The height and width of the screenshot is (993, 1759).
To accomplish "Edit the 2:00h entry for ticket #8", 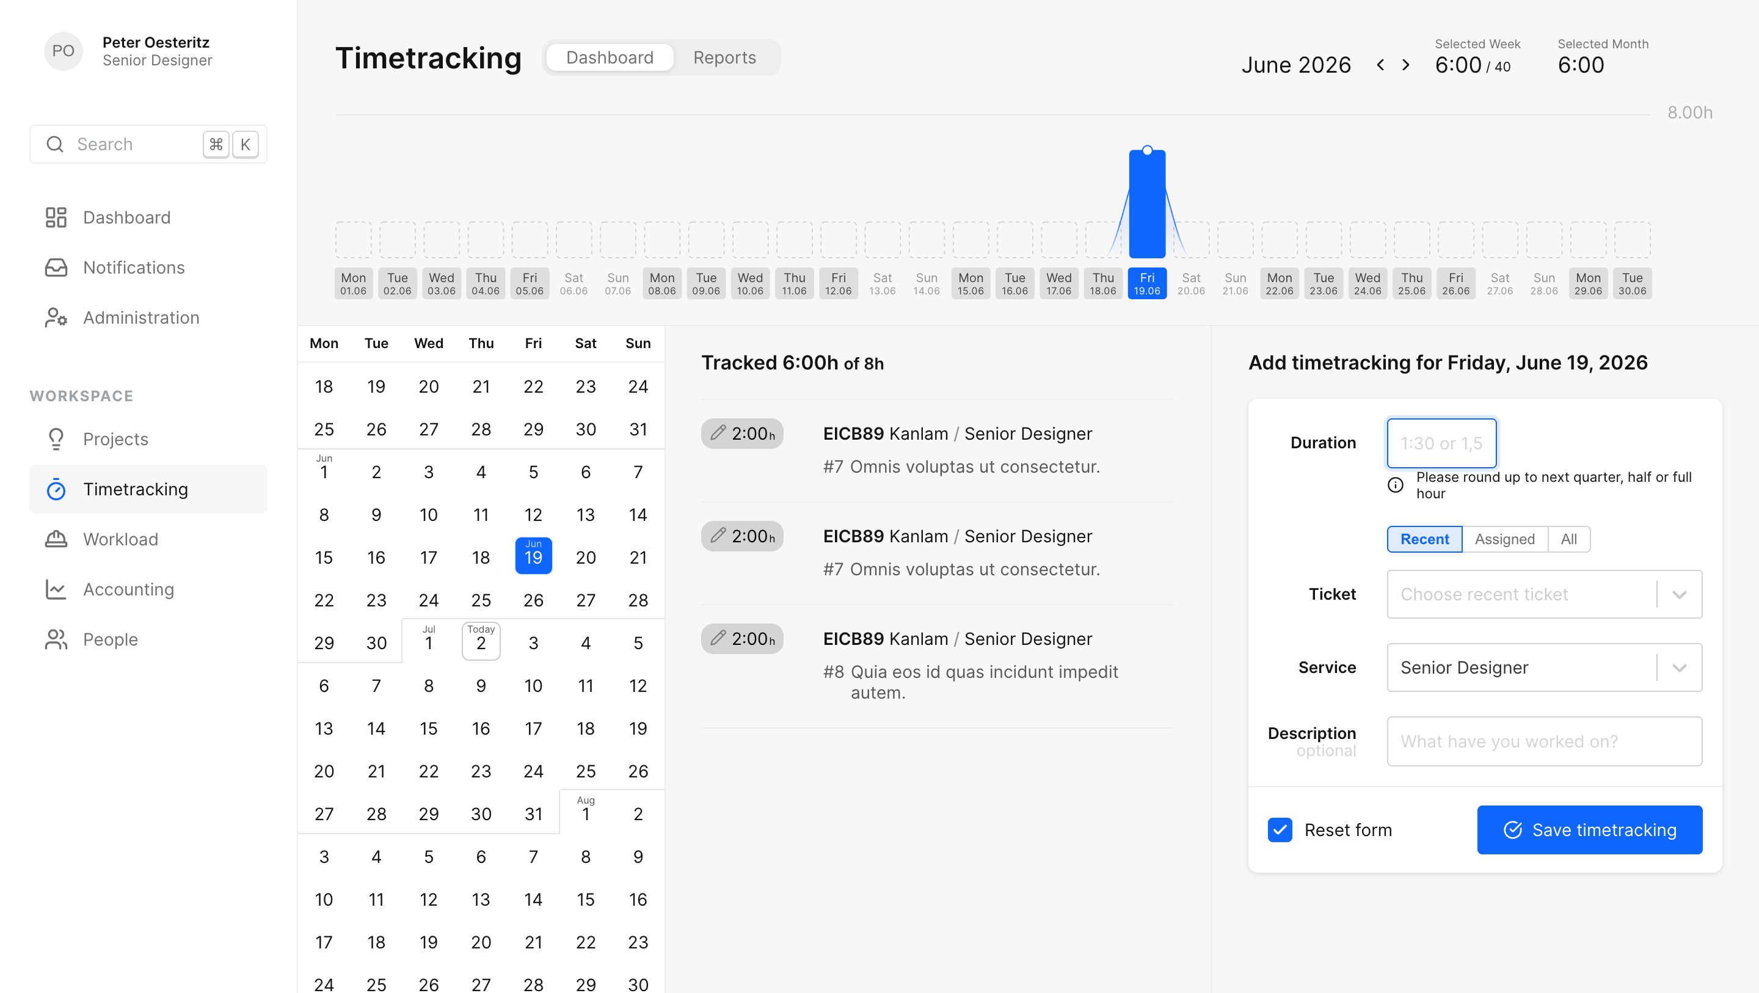I will coord(741,639).
